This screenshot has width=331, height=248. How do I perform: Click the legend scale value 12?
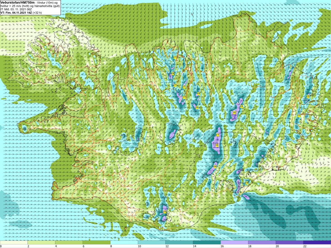(167, 246)
